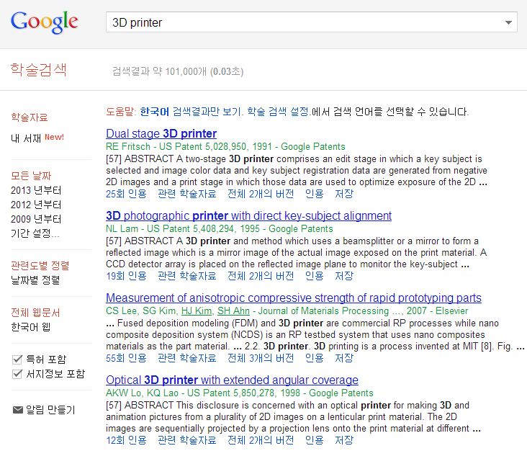
Task: Click 관련 학술자료 under the anisotropic compressive result
Action: click(x=187, y=358)
